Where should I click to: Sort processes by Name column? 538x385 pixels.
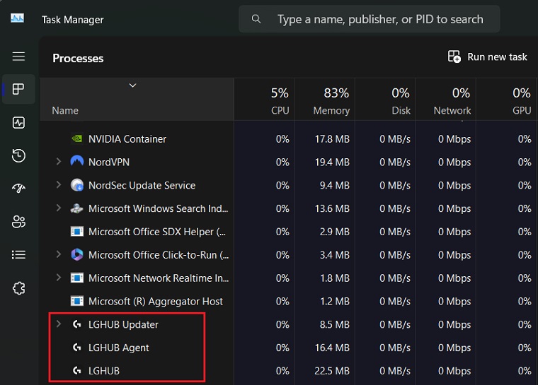coord(137,100)
